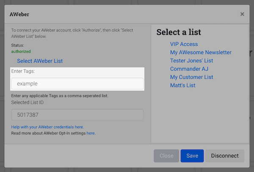
Task: Click the AWeber dialog title
Action: click(x=20, y=14)
